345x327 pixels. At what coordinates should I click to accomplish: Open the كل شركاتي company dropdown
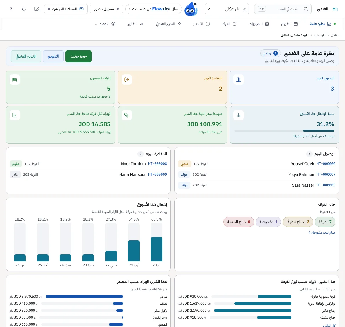pos(227,9)
